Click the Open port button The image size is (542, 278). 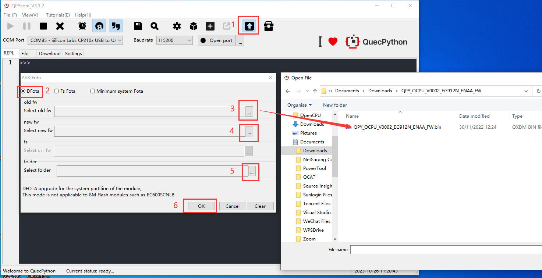click(217, 40)
